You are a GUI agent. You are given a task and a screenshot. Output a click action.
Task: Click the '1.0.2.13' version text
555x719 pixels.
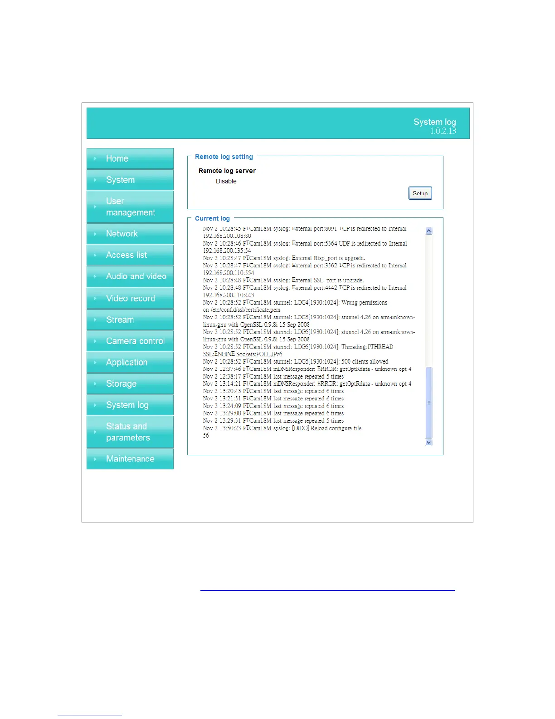click(x=443, y=131)
